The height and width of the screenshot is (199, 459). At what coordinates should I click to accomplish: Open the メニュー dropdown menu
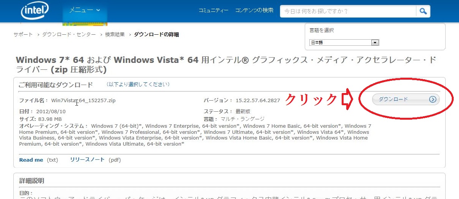85,10
